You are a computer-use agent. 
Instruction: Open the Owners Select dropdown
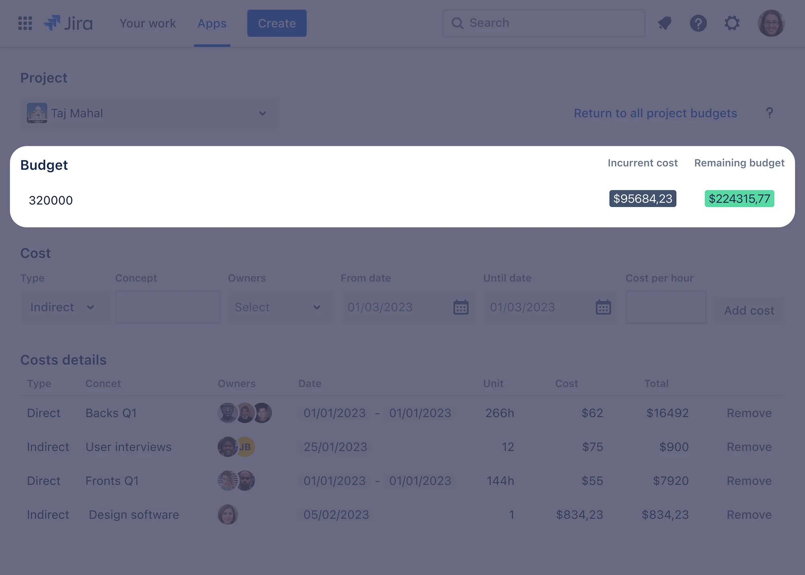(280, 307)
